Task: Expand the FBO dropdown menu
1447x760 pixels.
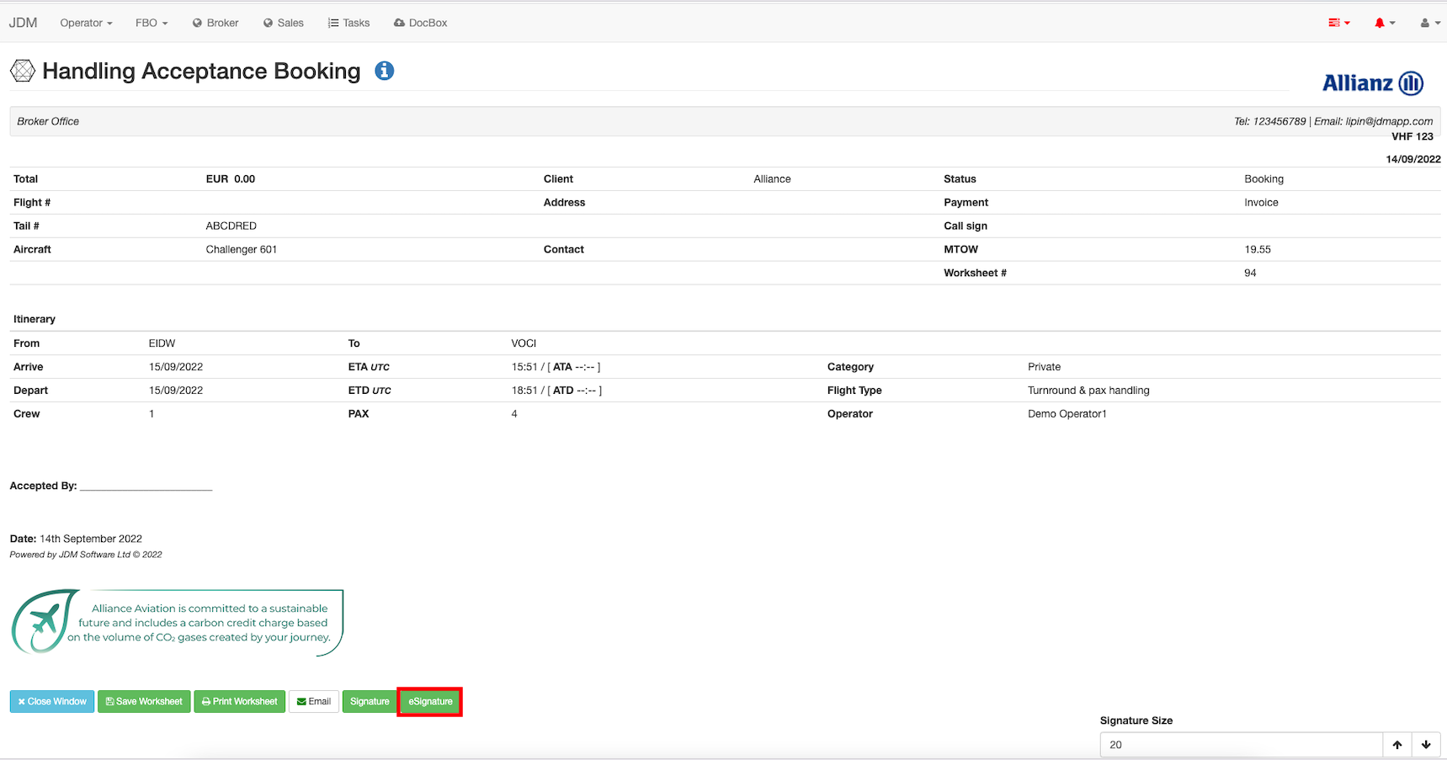Action: pyautogui.click(x=152, y=23)
